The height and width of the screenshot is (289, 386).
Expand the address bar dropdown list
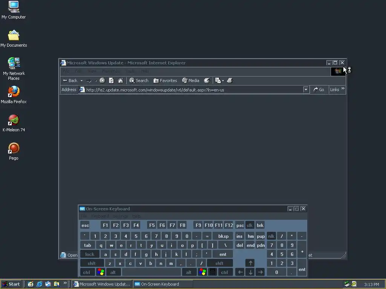(x=306, y=90)
